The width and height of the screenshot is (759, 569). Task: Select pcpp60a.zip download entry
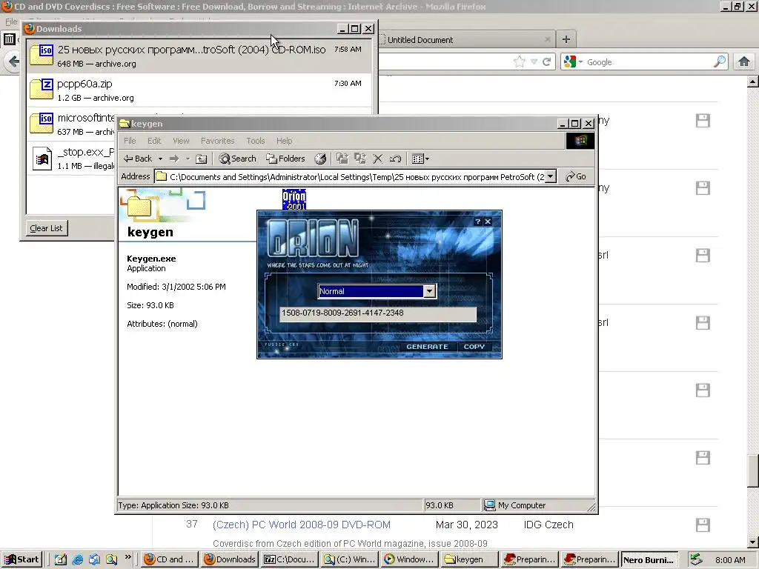click(199, 90)
